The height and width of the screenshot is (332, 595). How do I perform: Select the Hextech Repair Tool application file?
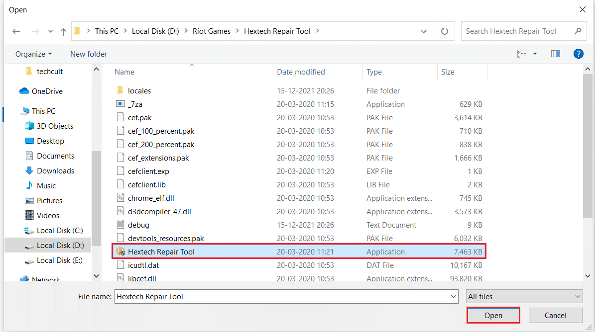(161, 252)
